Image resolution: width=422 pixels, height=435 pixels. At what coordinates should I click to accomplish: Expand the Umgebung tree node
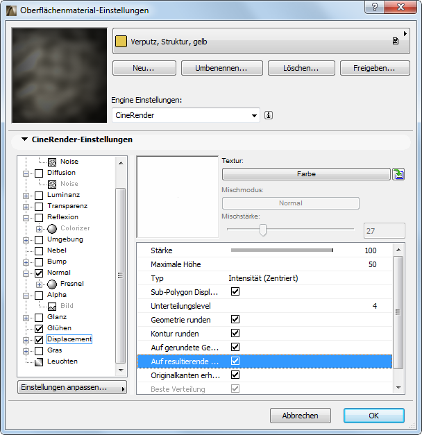click(26, 240)
